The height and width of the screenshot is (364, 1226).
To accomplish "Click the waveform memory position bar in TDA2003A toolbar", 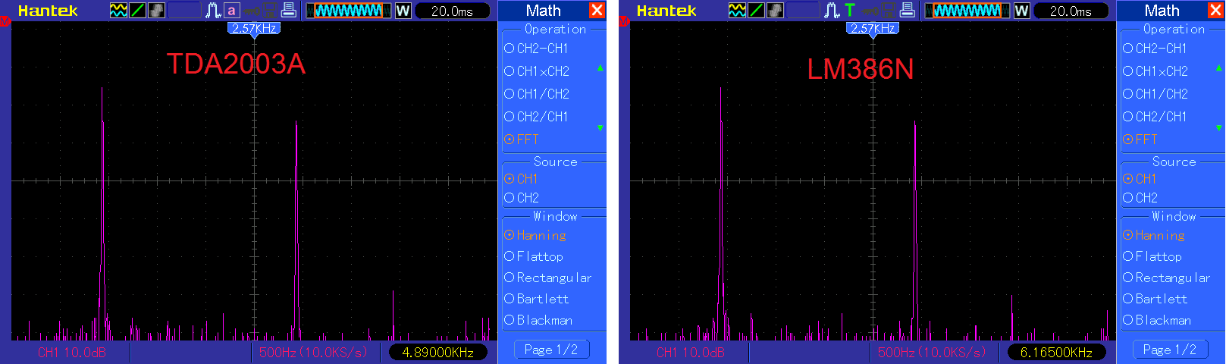I will (x=349, y=11).
